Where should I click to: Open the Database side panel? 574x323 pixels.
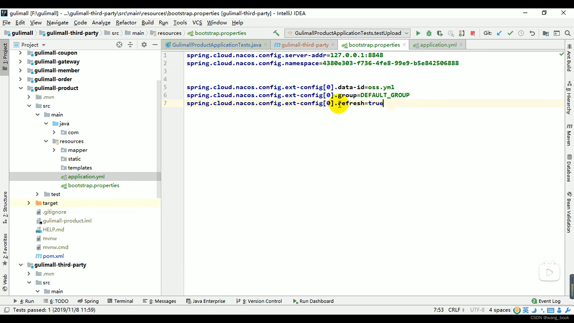click(569, 168)
